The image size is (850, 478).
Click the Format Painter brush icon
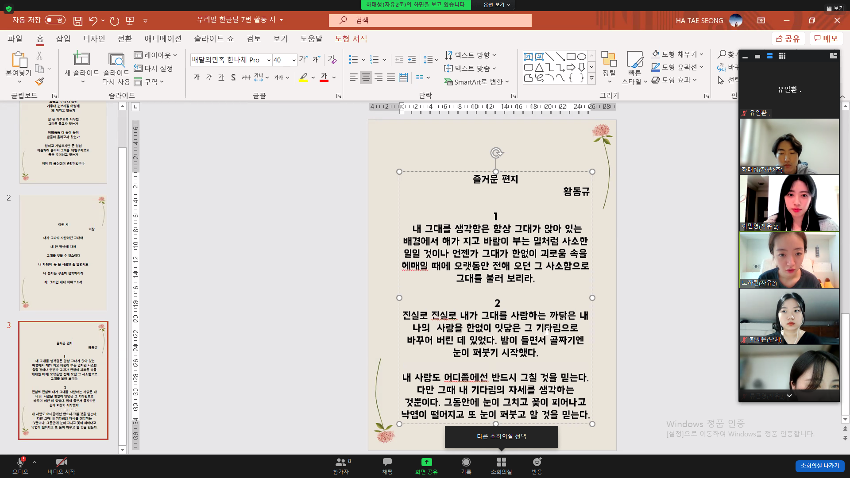pyautogui.click(x=39, y=81)
